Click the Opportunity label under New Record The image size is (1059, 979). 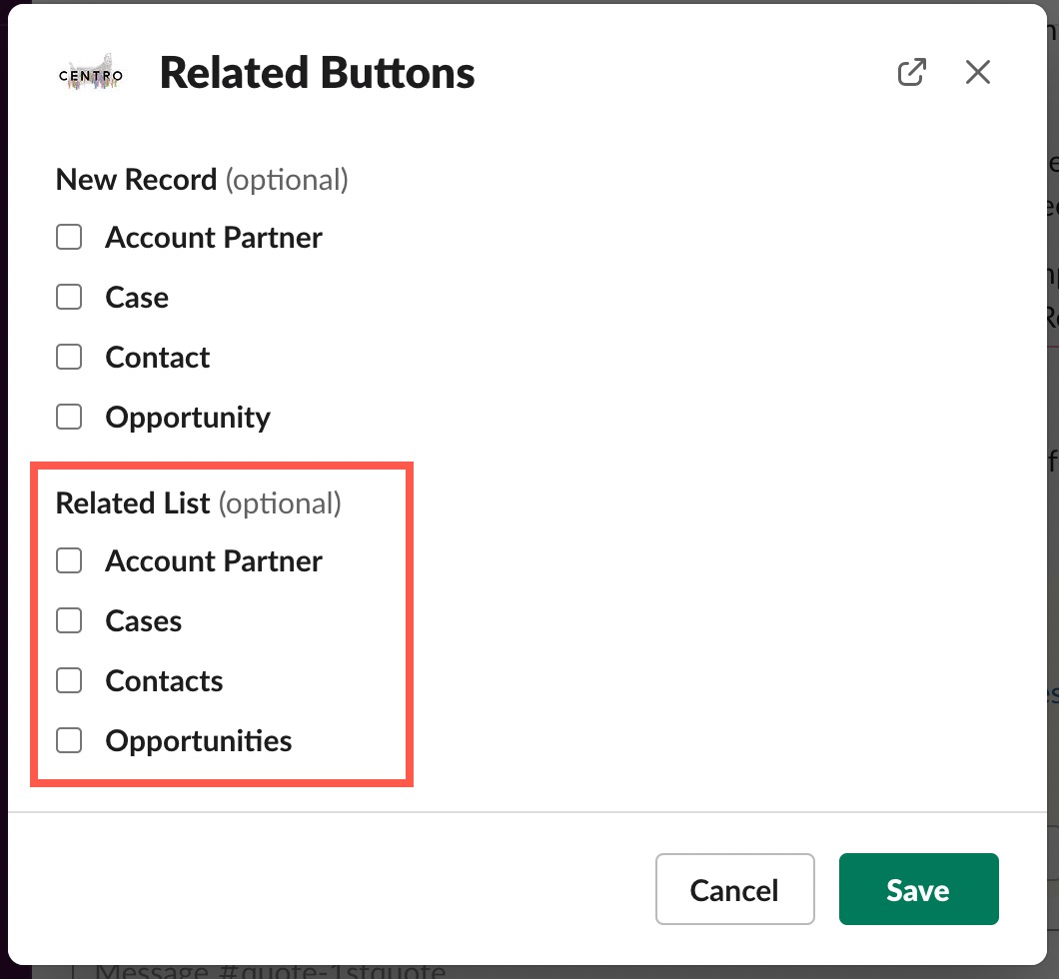(x=188, y=418)
